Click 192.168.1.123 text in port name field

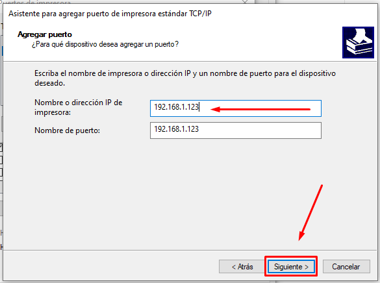tap(176, 129)
